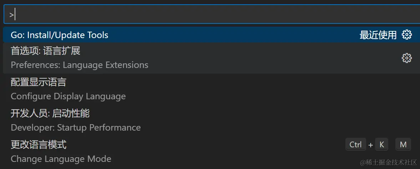
Task: Configure keybinding gear on 首选项: 语言扩展 row
Action: pyautogui.click(x=406, y=58)
